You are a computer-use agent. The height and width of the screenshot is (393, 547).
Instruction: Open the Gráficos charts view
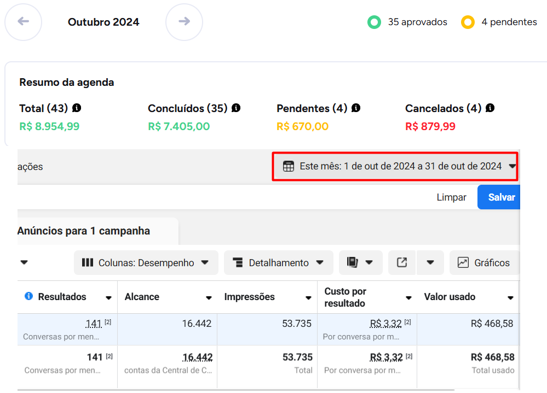(483, 263)
